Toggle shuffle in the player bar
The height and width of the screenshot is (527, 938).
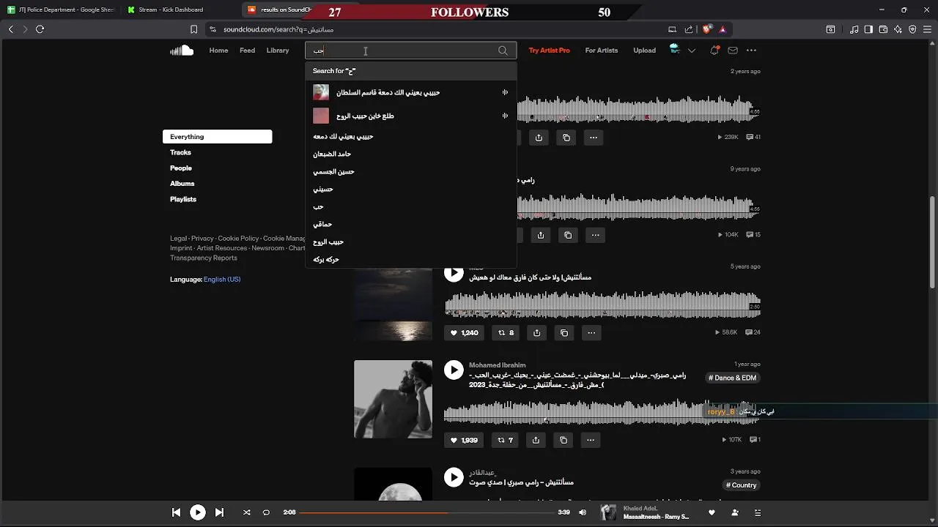click(246, 512)
